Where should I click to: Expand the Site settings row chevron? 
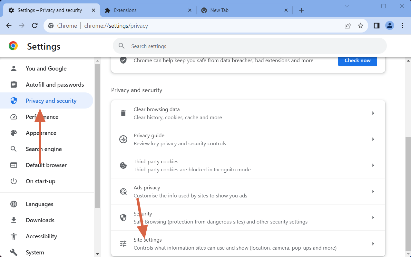(373, 243)
